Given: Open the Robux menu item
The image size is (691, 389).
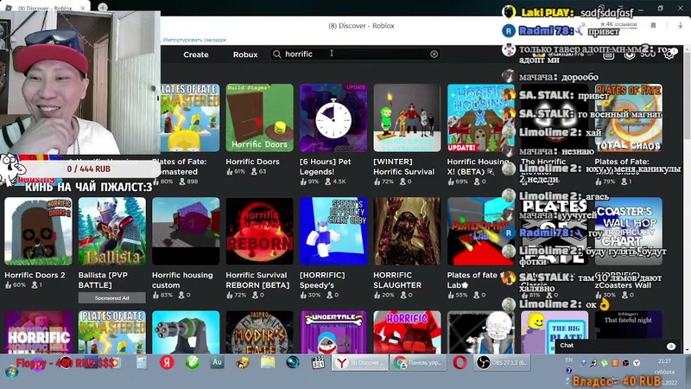Looking at the screenshot, I should 245,54.
